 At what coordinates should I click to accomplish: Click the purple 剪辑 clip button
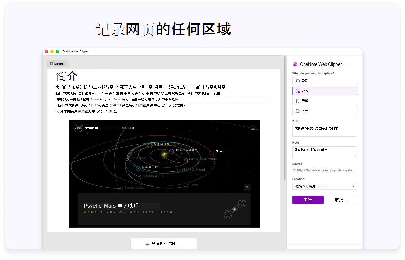point(308,200)
